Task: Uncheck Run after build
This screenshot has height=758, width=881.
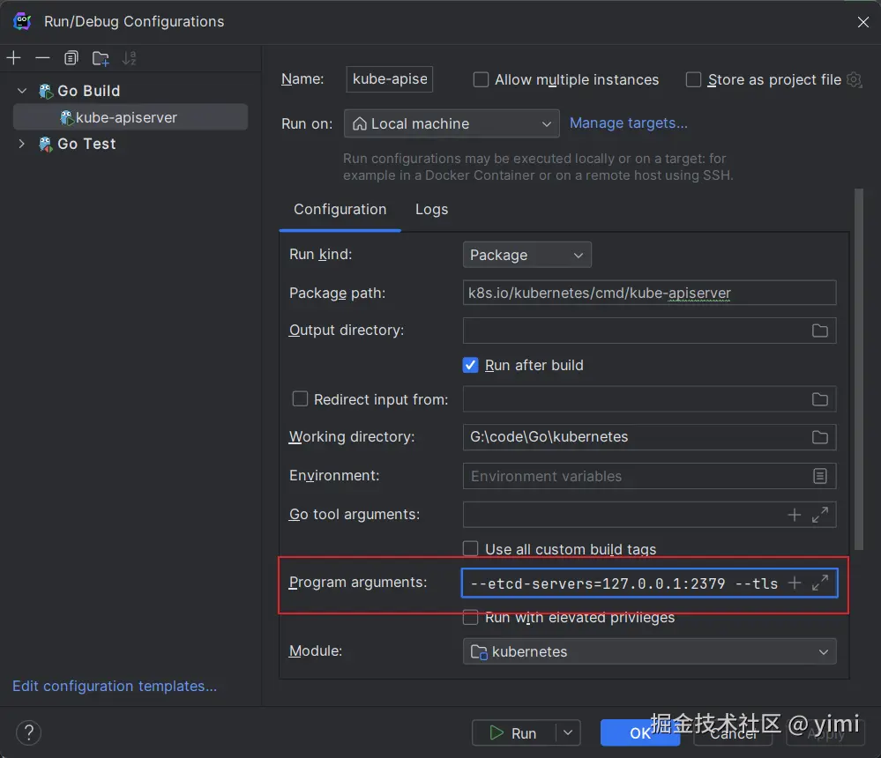Action: [470, 366]
